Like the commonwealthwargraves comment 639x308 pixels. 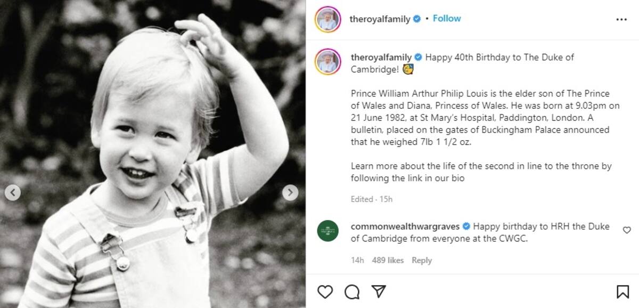(627, 230)
